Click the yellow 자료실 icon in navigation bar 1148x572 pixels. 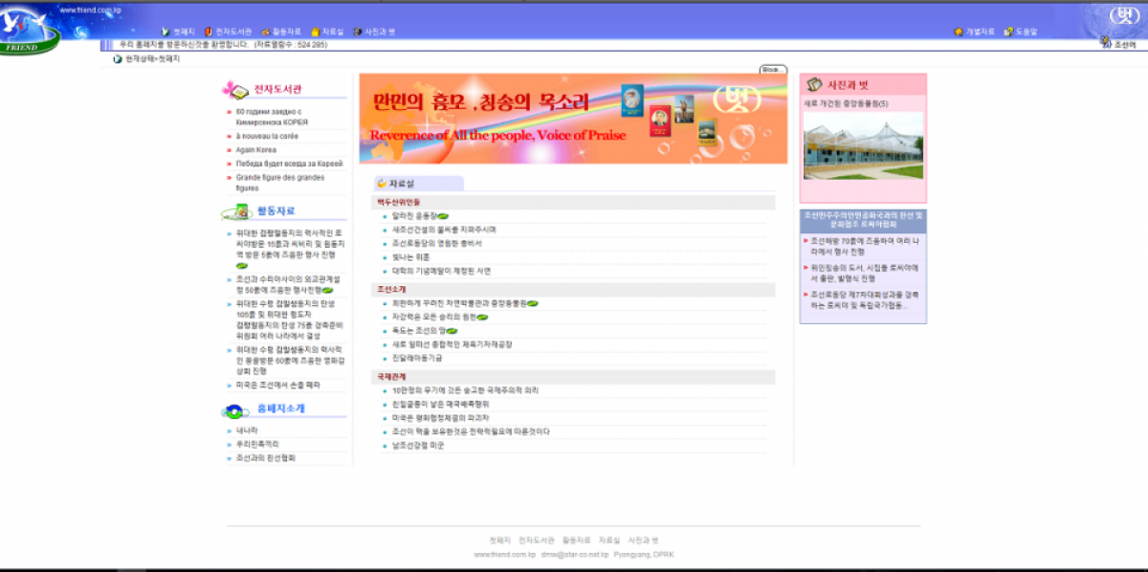pos(316,29)
